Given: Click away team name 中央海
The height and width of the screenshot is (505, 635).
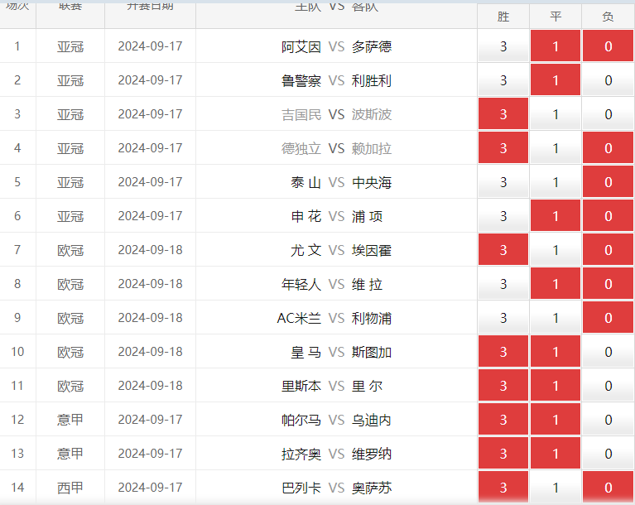Looking at the screenshot, I should tap(372, 183).
